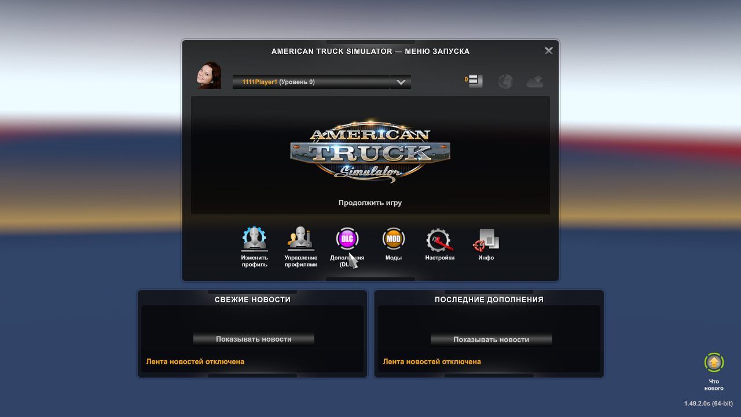Click Показывать новости under Свежие новости
The image size is (741, 417).
point(254,339)
